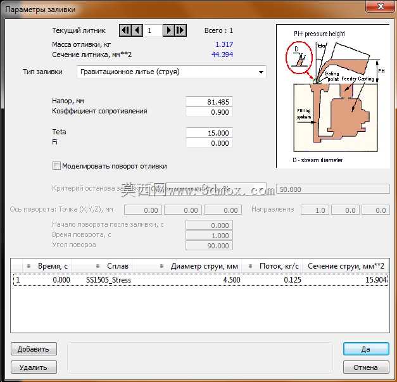
Task: Go to the previous gate arrow
Action: 137,30
